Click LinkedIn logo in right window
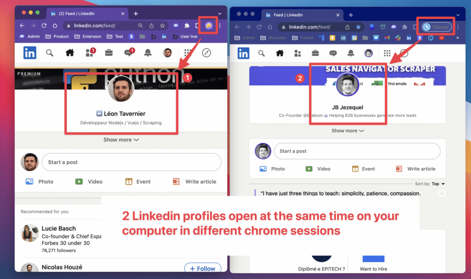Image resolution: width=471 pixels, height=279 pixels. [243, 53]
